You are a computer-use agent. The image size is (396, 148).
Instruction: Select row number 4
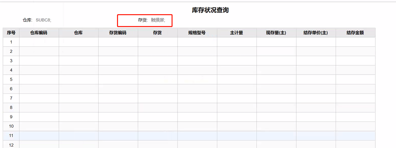click(x=11, y=70)
